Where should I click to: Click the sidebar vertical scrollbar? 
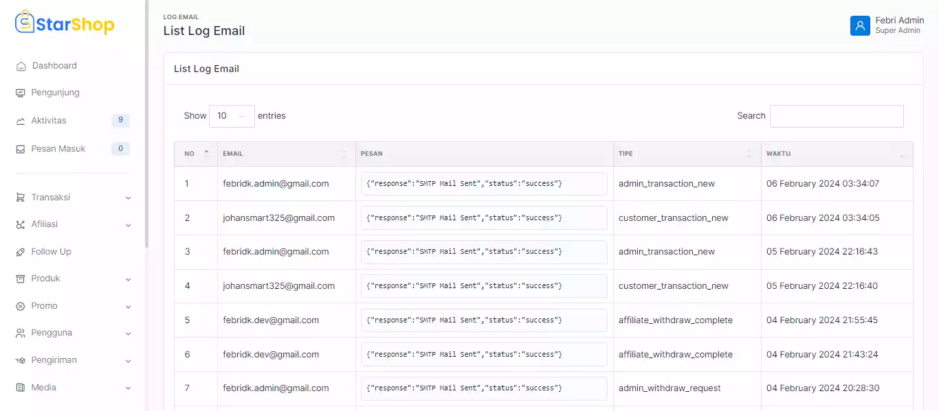tap(146, 124)
